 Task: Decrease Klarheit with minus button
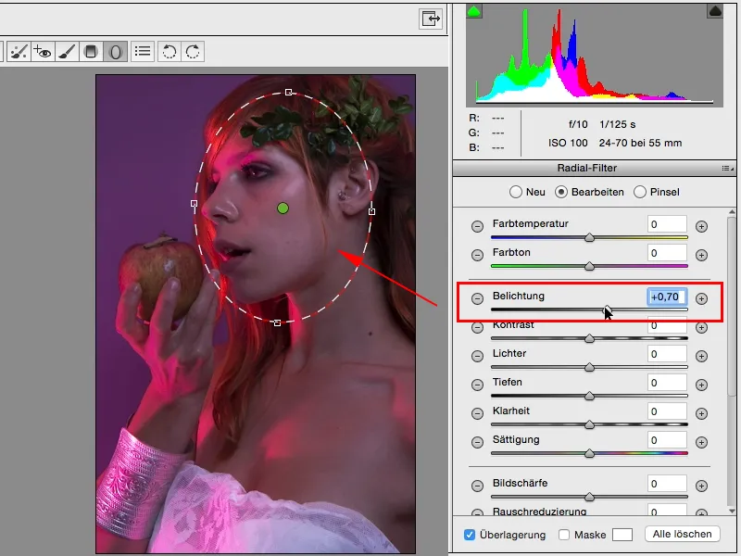pos(477,413)
